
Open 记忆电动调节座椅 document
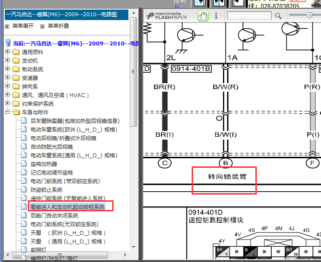(x=52, y=173)
